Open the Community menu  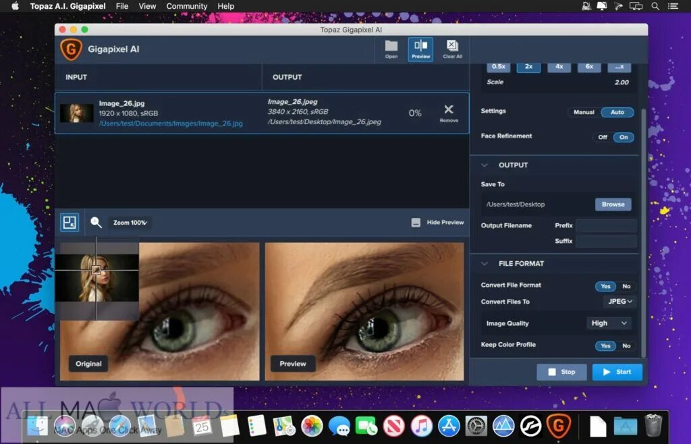(187, 6)
